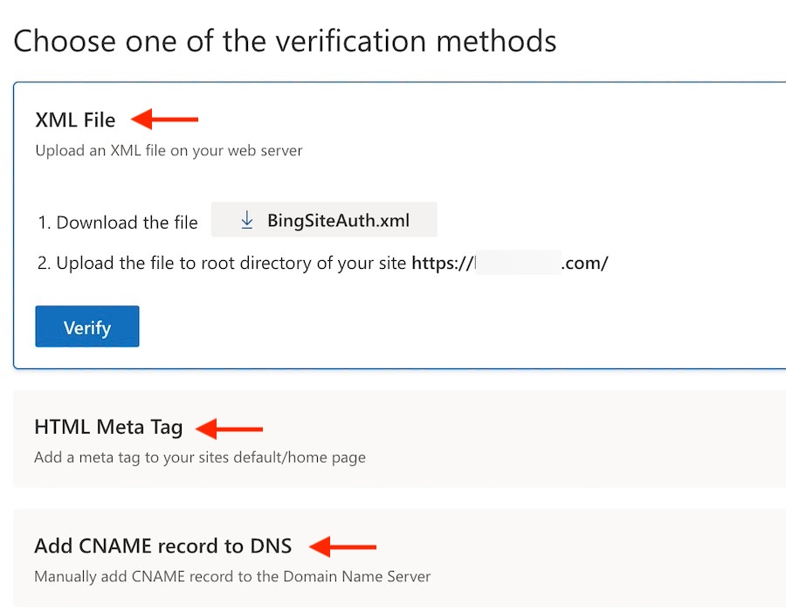Click the bold "https://" prefix of the site URL

442,263
